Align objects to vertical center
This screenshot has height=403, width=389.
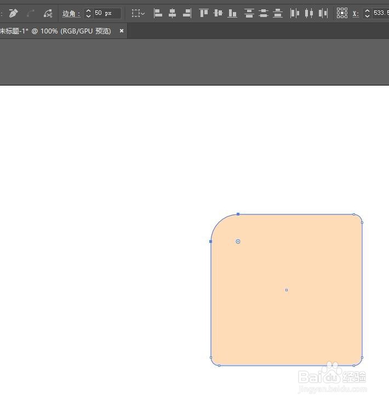[x=218, y=13]
